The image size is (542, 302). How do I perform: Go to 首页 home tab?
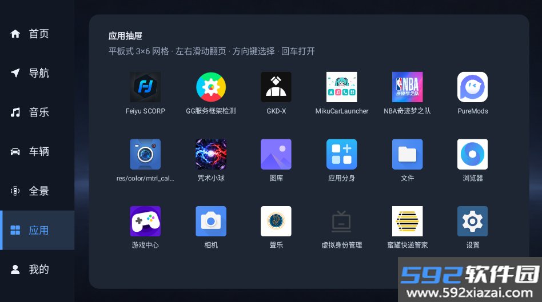(37, 34)
